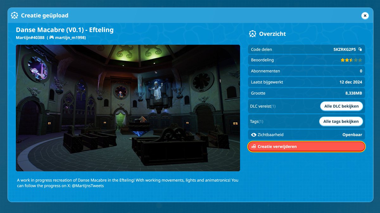Click the Ferris wheel icon beside Creatie geüpload
The height and width of the screenshot is (213, 380).
[15, 15]
